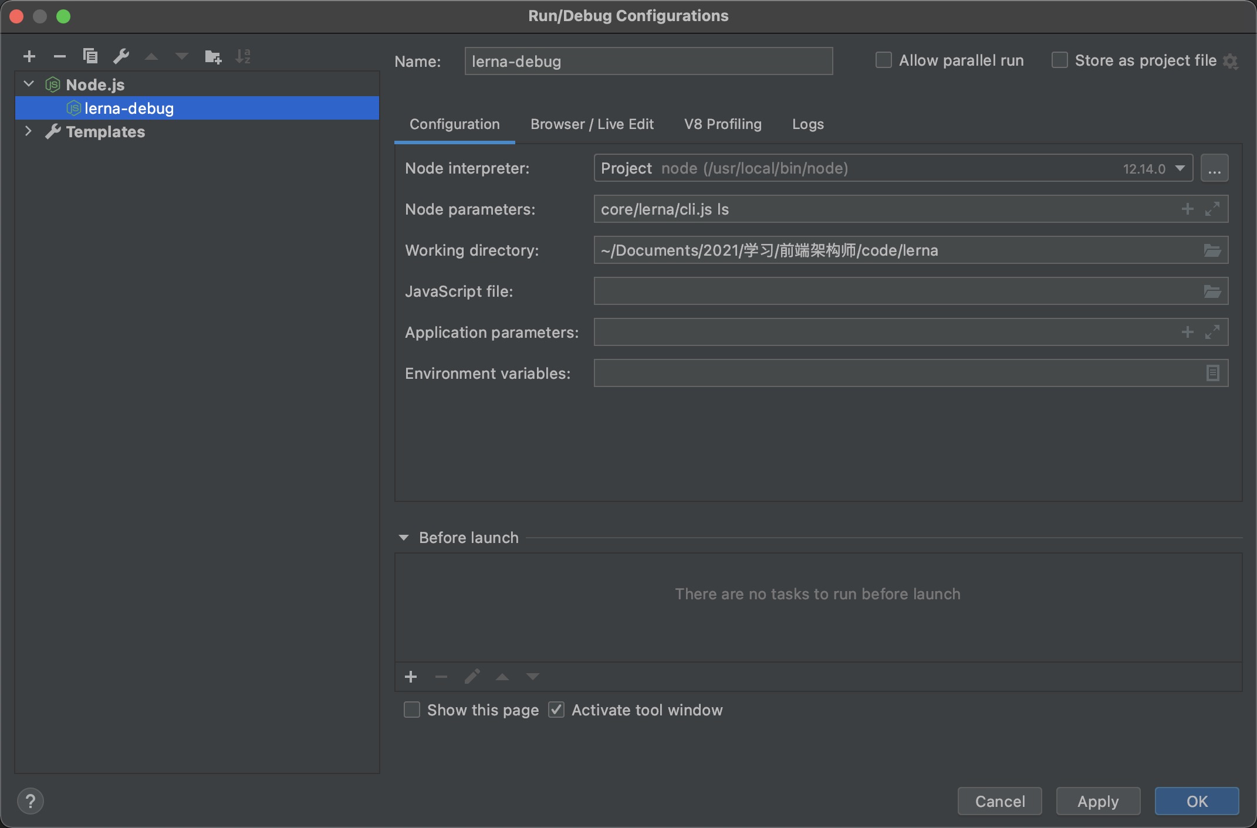
Task: Copy the selected configuration
Action: pyautogui.click(x=90, y=56)
